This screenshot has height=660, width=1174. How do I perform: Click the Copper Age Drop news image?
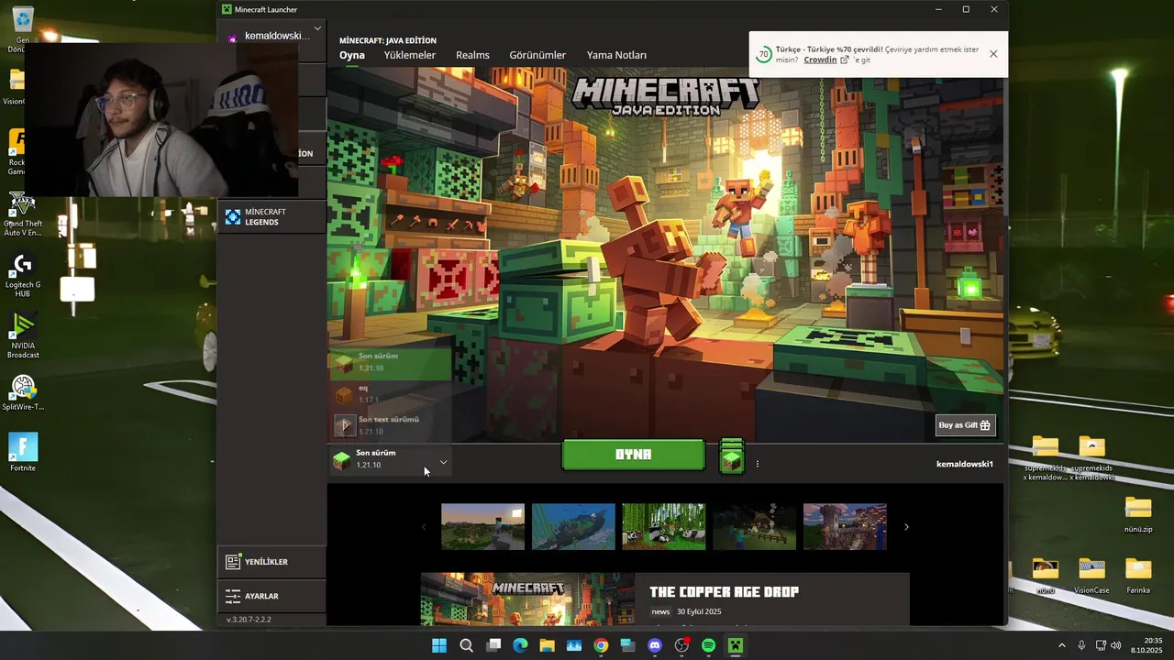(x=527, y=599)
